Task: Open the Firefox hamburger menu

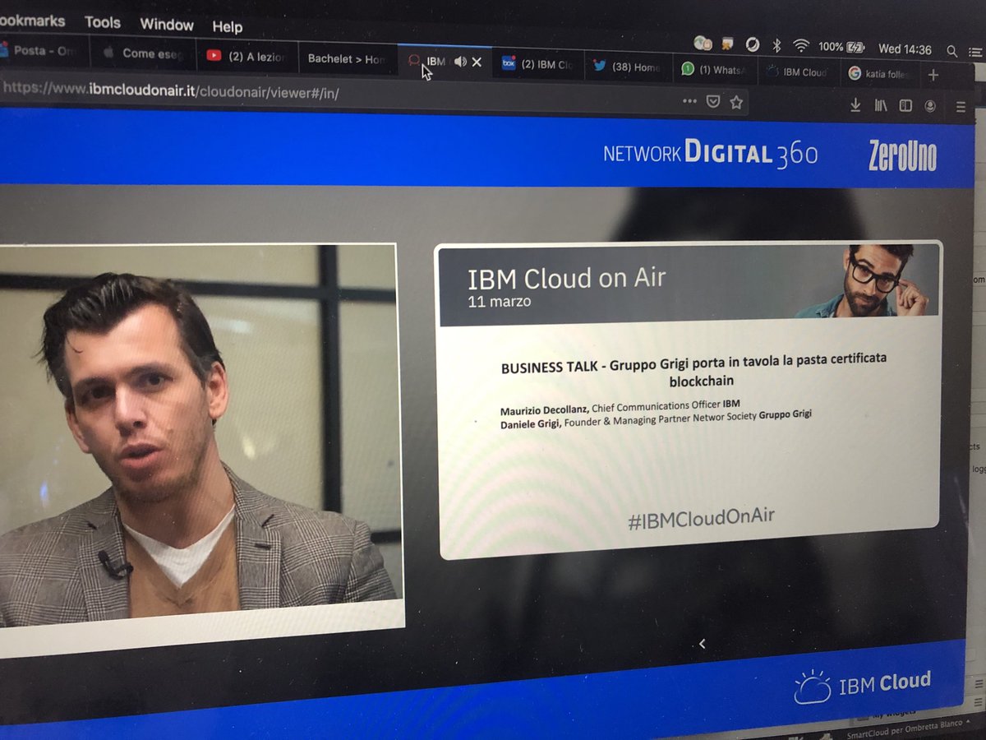Action: [x=960, y=106]
